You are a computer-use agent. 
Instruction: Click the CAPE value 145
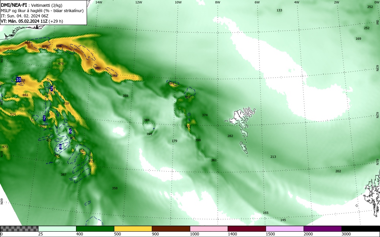click(x=283, y=220)
